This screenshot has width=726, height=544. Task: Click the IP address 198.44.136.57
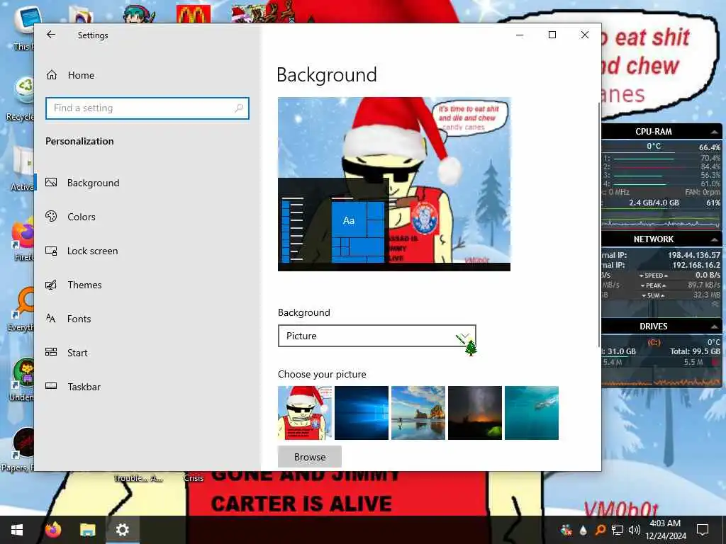click(693, 255)
